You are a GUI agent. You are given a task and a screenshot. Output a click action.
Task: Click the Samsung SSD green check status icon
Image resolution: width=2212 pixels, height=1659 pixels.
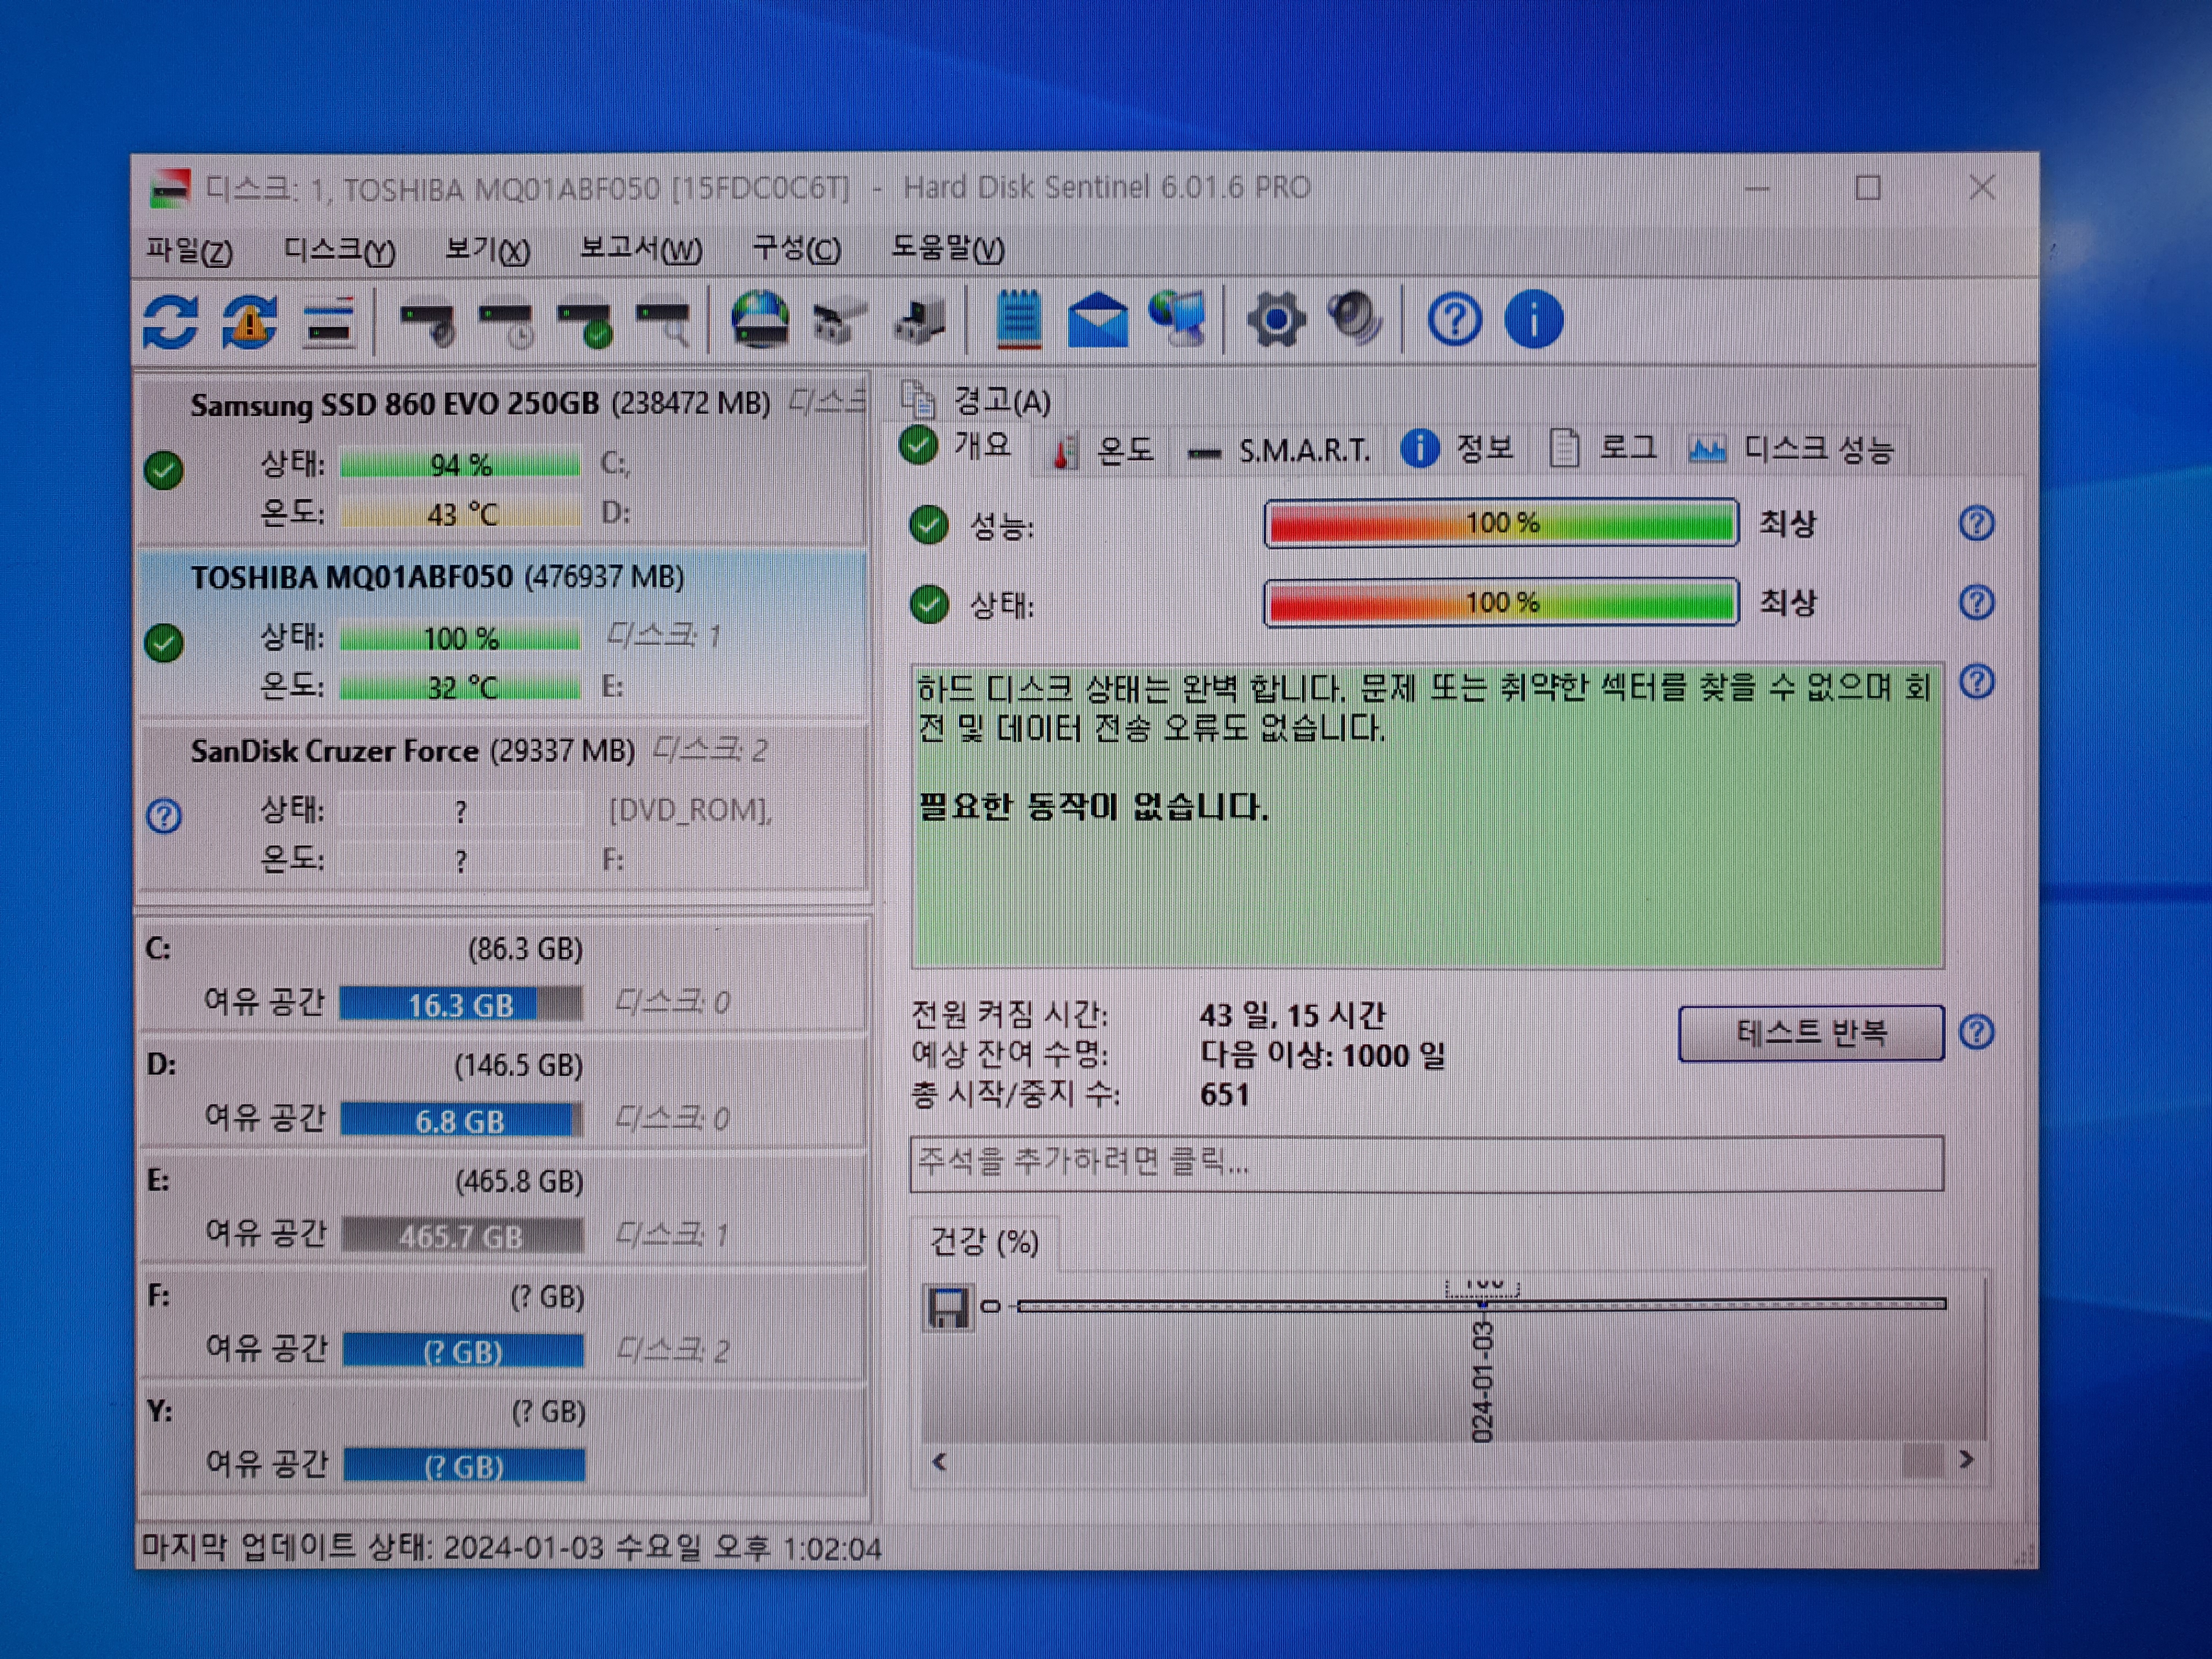click(164, 470)
